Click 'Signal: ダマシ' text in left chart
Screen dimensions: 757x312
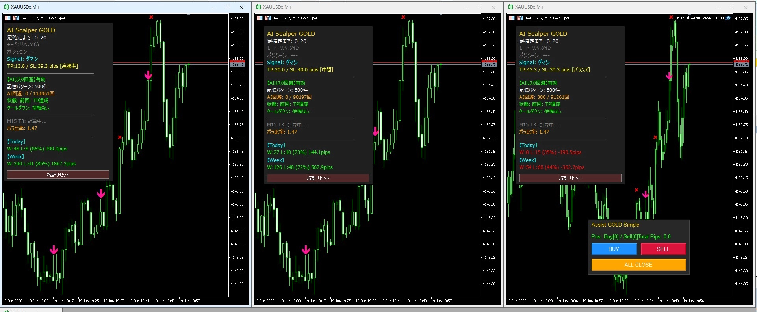coord(22,59)
